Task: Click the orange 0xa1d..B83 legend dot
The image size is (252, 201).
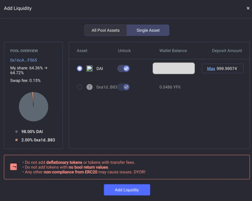Action: point(16,140)
